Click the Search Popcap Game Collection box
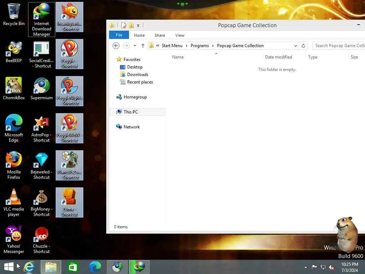The height and width of the screenshot is (274, 365). (339, 46)
